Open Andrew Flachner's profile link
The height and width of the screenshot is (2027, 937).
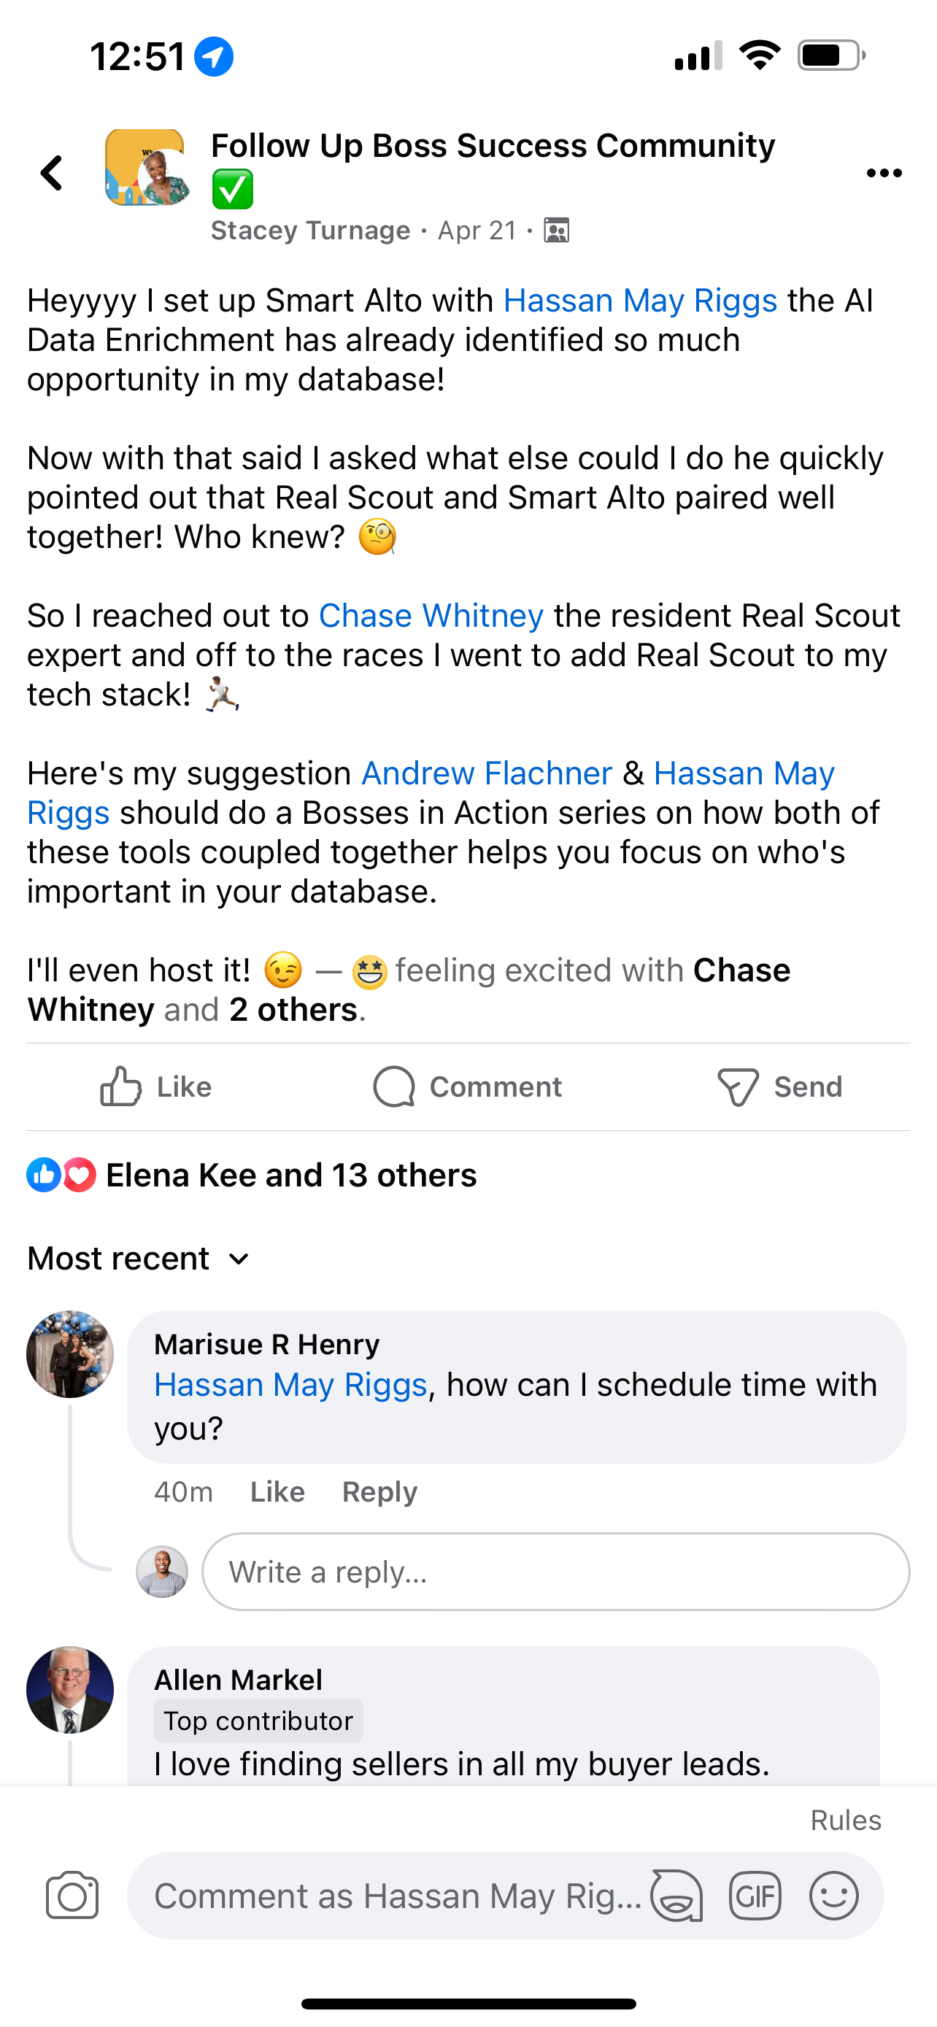[486, 773]
